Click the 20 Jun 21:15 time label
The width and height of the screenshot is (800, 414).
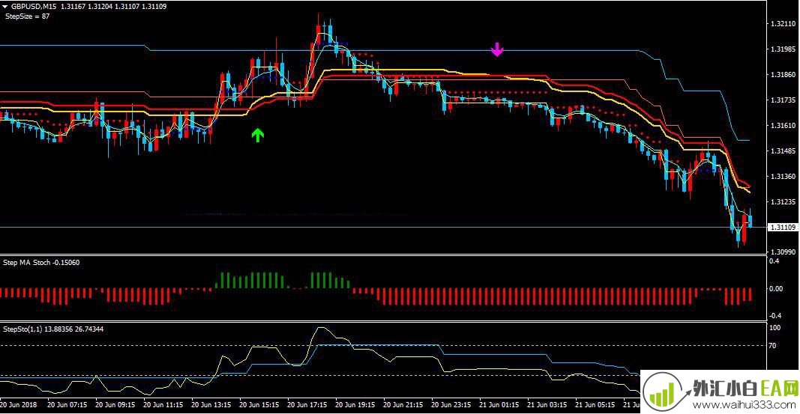[403, 405]
